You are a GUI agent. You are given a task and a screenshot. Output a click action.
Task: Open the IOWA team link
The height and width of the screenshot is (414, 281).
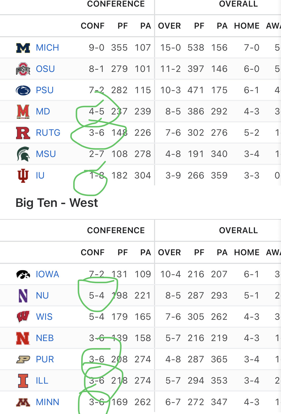[x=47, y=274]
